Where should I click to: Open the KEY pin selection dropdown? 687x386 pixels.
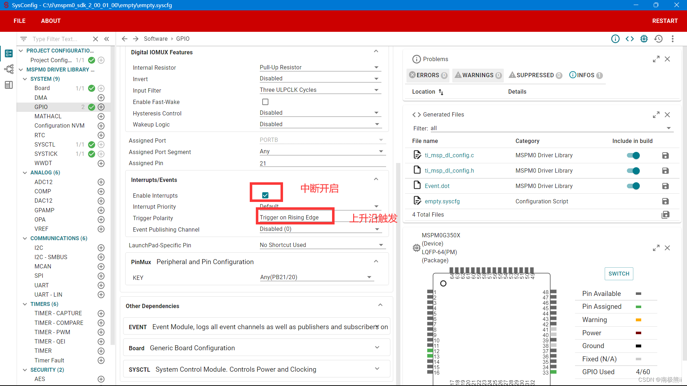click(x=317, y=277)
